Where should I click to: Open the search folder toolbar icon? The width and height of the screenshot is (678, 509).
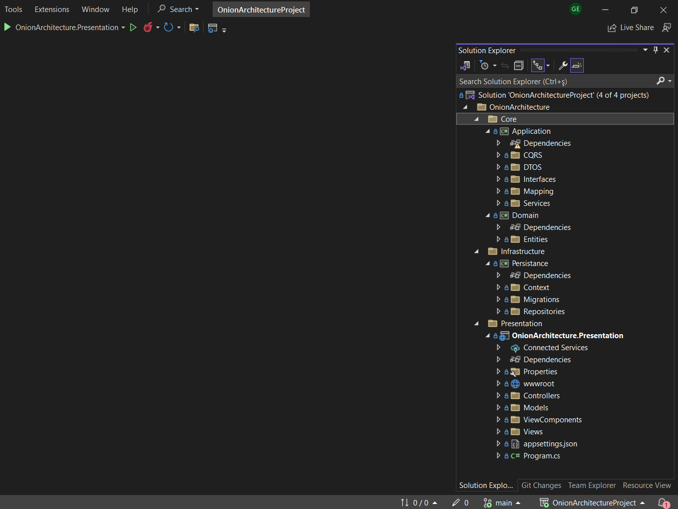pyautogui.click(x=195, y=28)
